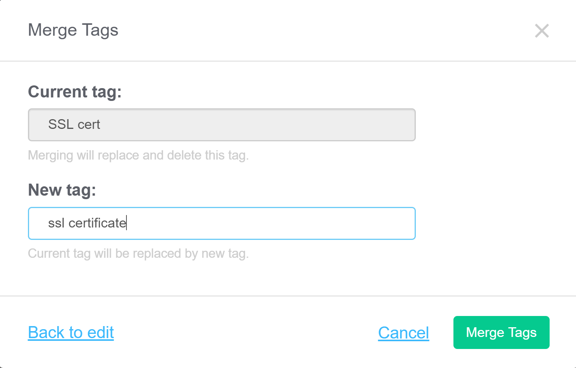Click the 'New tag:' label
576x368 pixels.
[62, 190]
